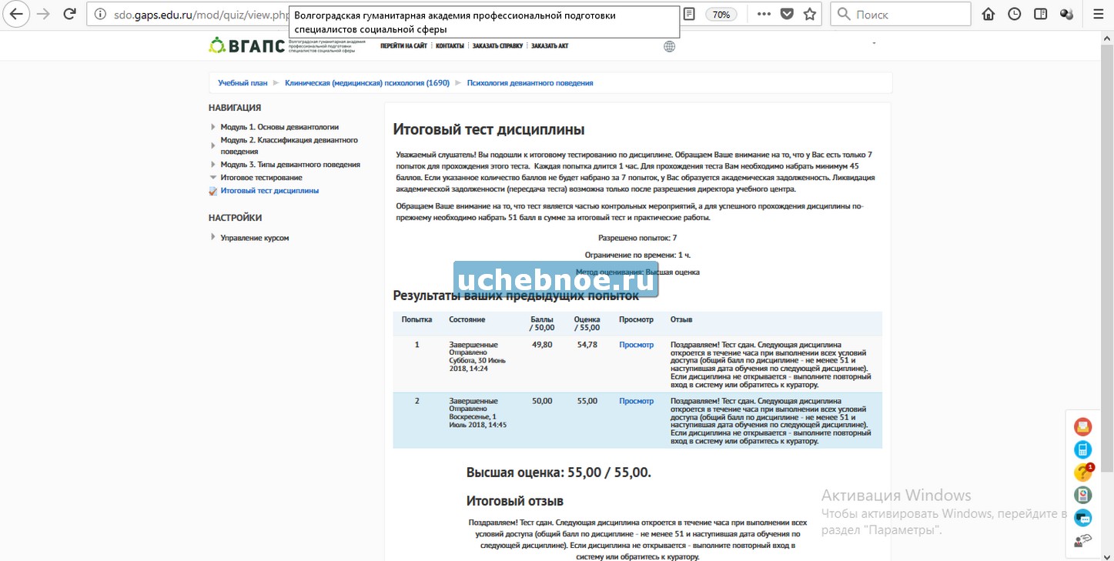Click the 54,78 grade cell

587,345
